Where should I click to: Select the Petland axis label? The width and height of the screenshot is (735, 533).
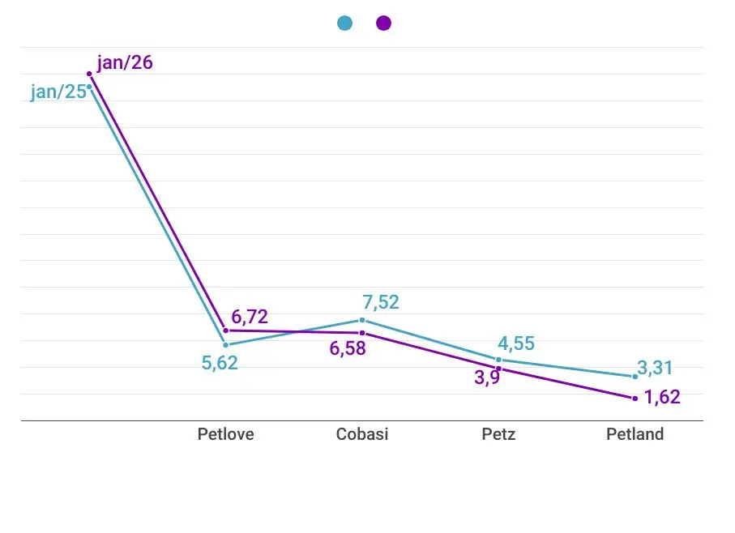[x=635, y=434]
